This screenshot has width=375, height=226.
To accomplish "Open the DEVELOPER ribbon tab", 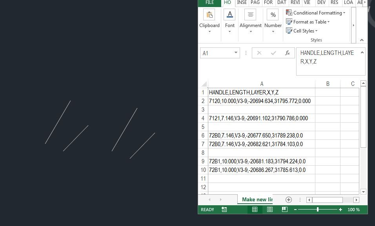I will (x=321, y=3).
